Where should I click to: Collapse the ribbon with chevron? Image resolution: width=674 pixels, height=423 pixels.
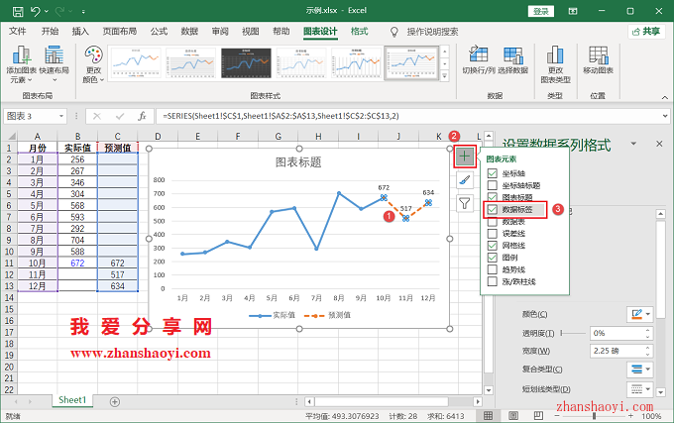pyautogui.click(x=664, y=97)
